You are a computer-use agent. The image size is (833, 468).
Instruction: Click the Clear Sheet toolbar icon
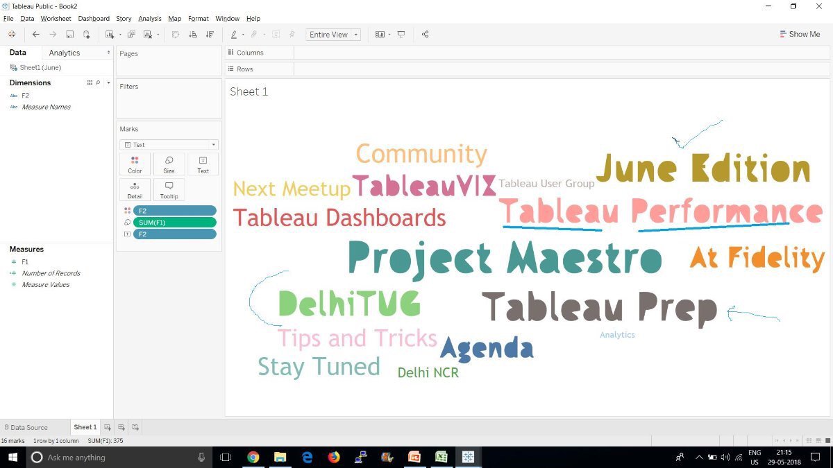[148, 34]
